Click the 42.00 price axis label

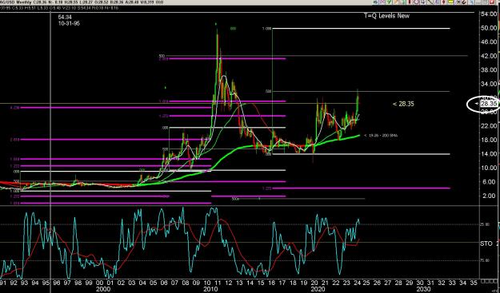pos(489,56)
